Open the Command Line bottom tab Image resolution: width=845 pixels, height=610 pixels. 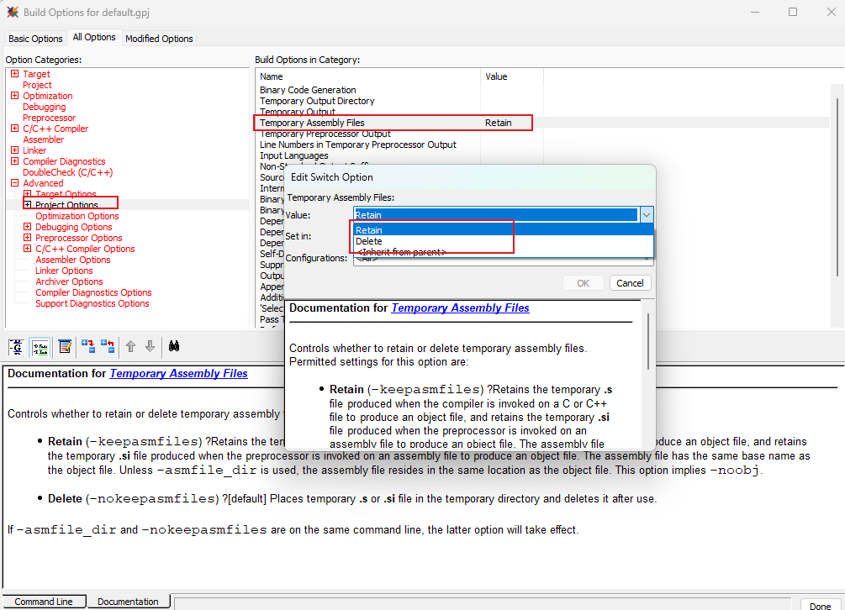tap(44, 602)
